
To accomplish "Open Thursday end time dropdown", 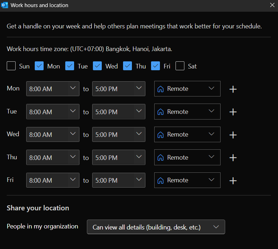I will (119, 157).
